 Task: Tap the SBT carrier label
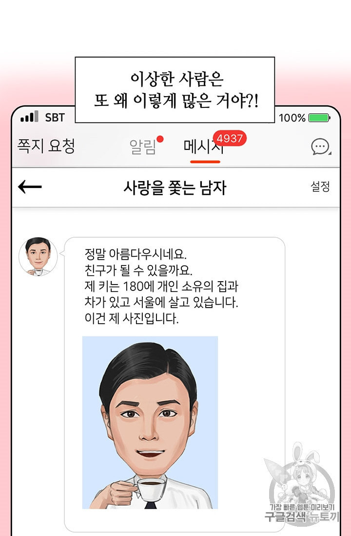[55, 118]
